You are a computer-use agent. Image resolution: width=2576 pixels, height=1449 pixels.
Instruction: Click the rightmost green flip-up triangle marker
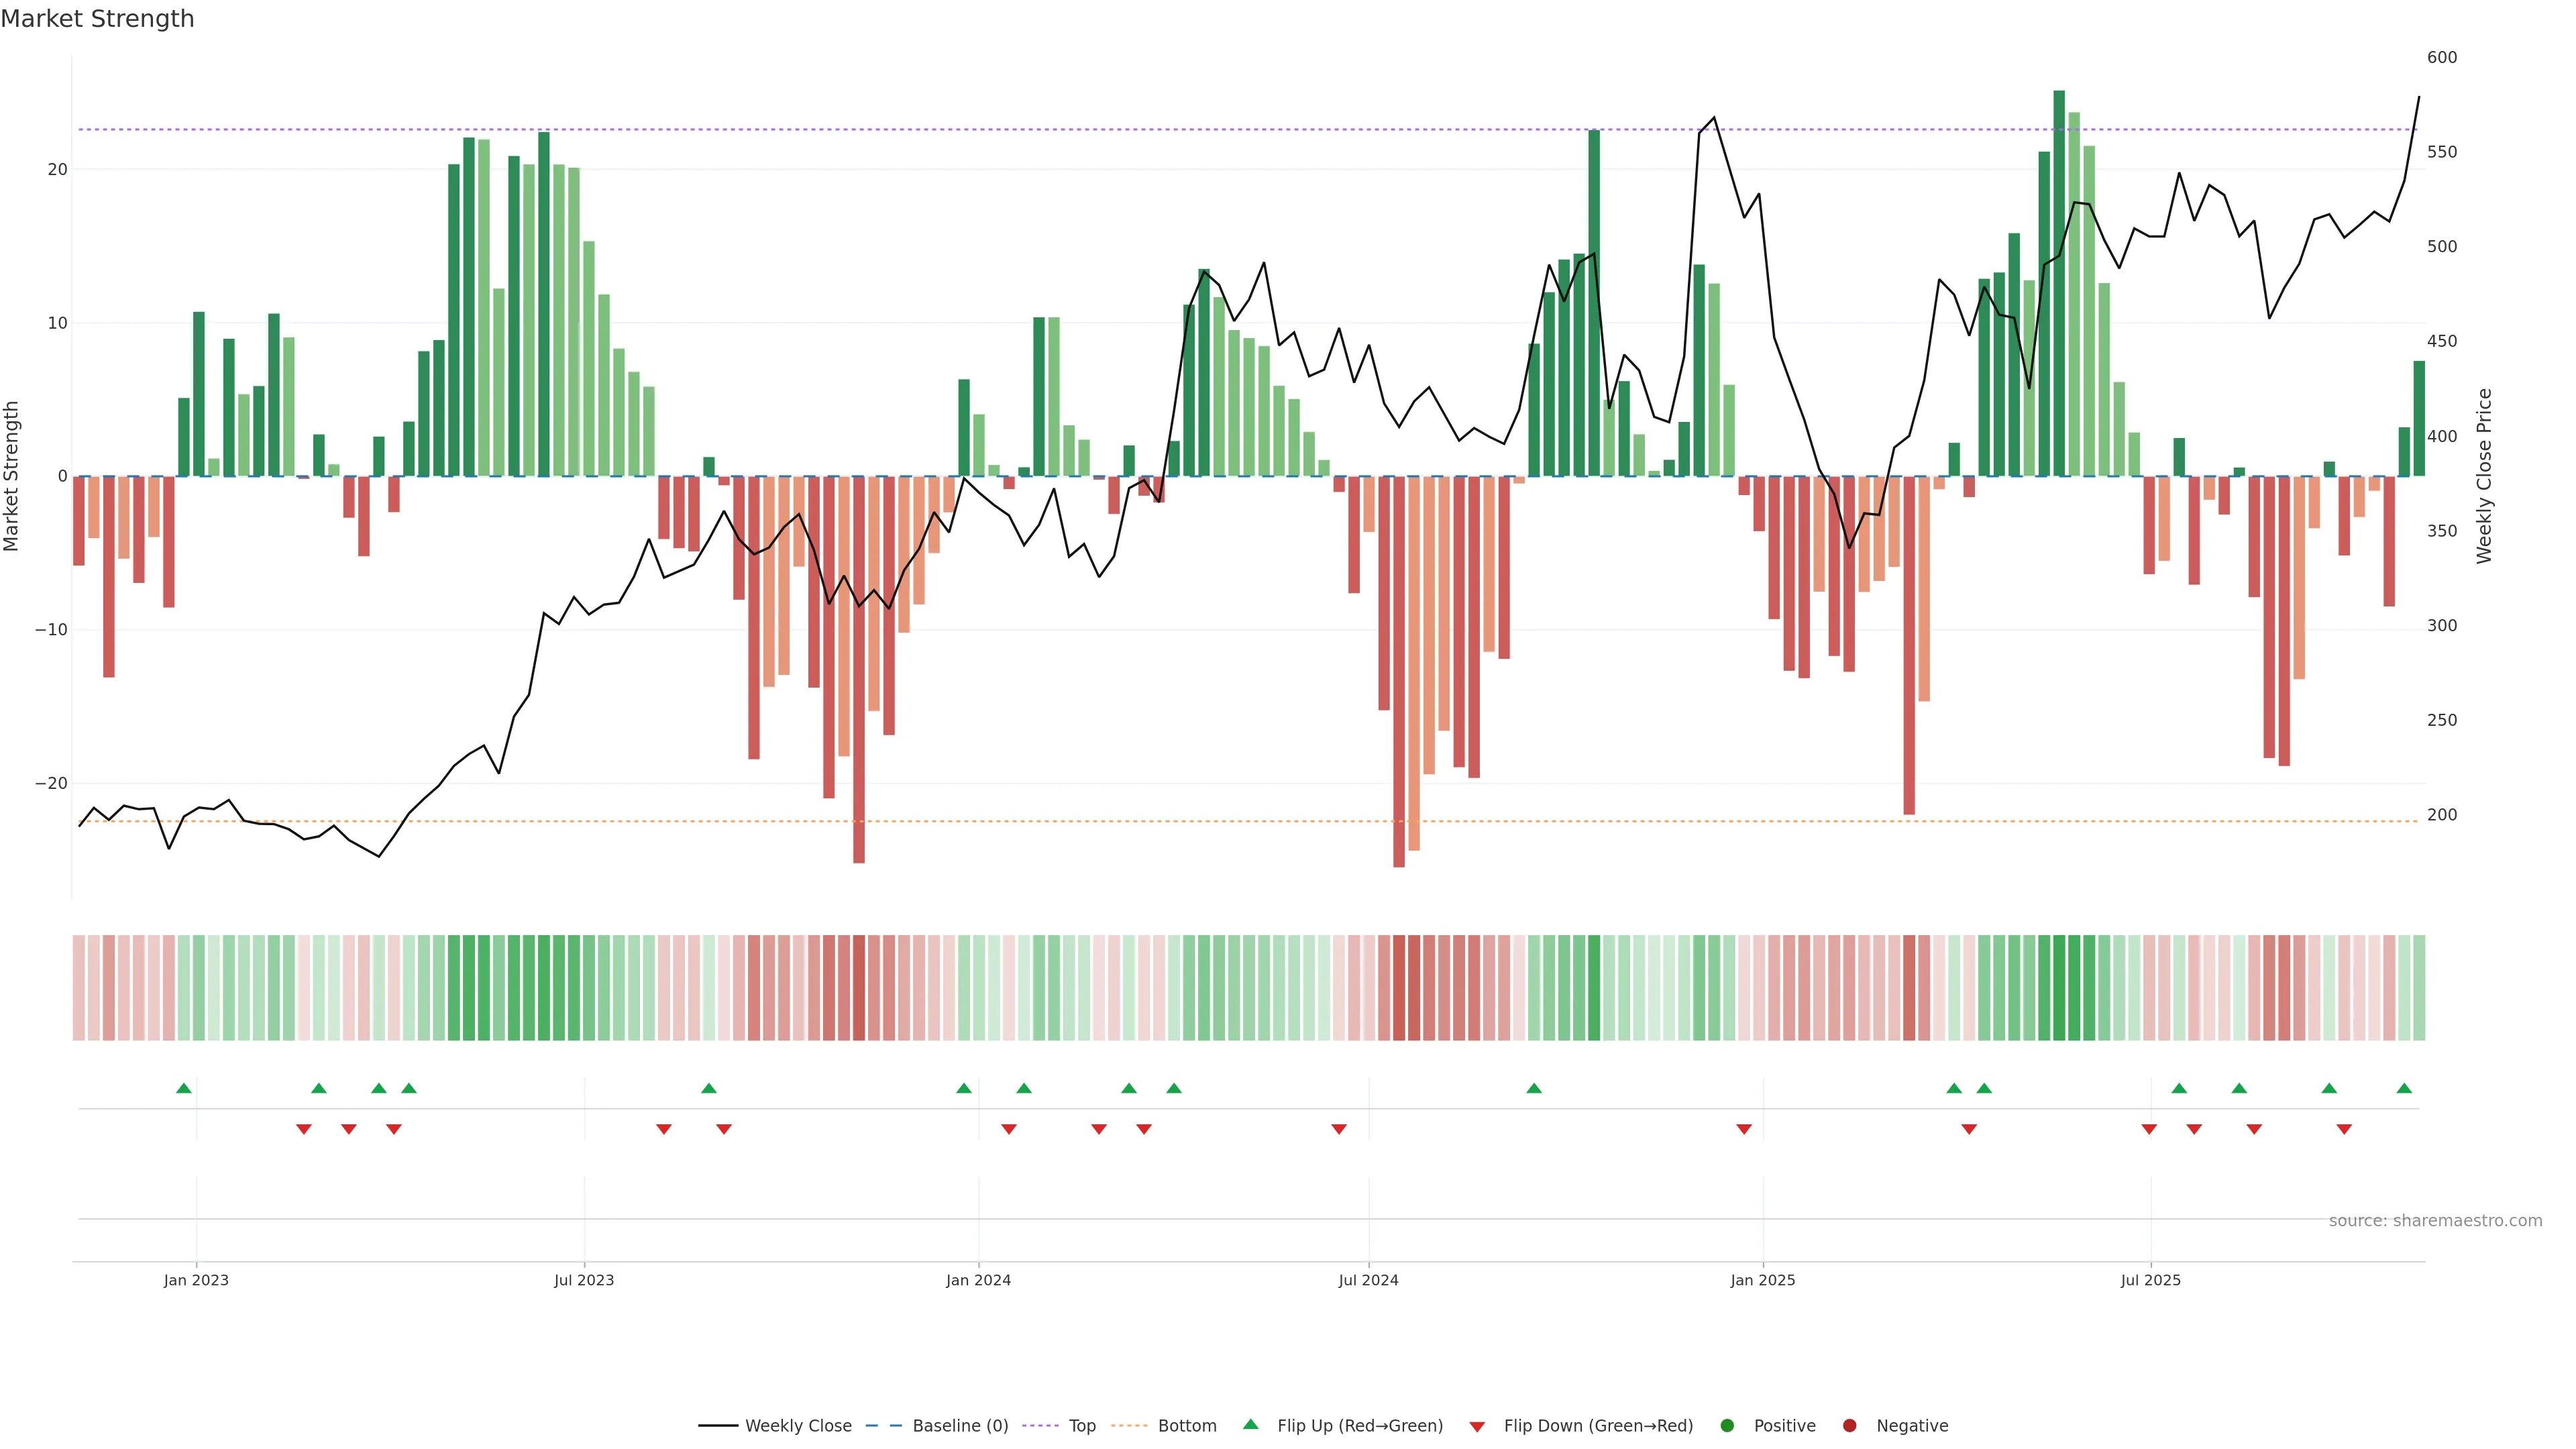(2404, 1088)
